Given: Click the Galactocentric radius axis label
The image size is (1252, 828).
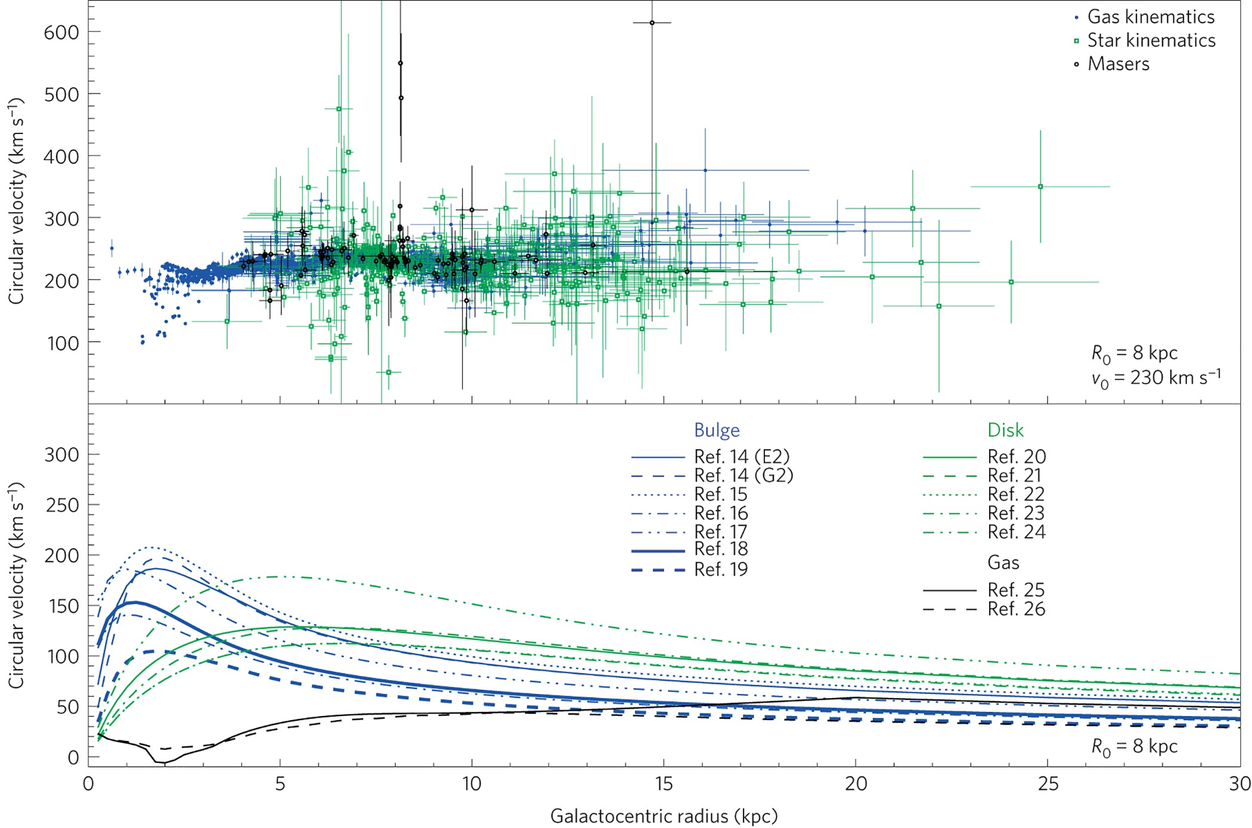Looking at the screenshot, I should point(664,815).
